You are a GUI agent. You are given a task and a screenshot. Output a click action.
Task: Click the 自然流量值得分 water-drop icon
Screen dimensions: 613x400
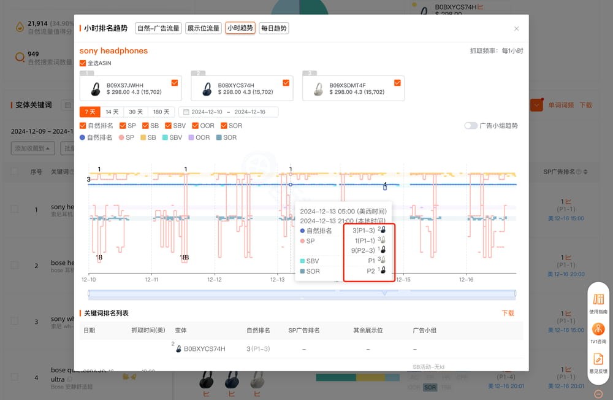point(20,27)
